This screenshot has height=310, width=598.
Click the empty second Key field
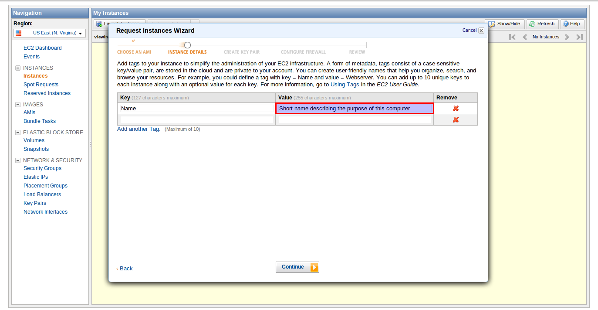coord(196,120)
